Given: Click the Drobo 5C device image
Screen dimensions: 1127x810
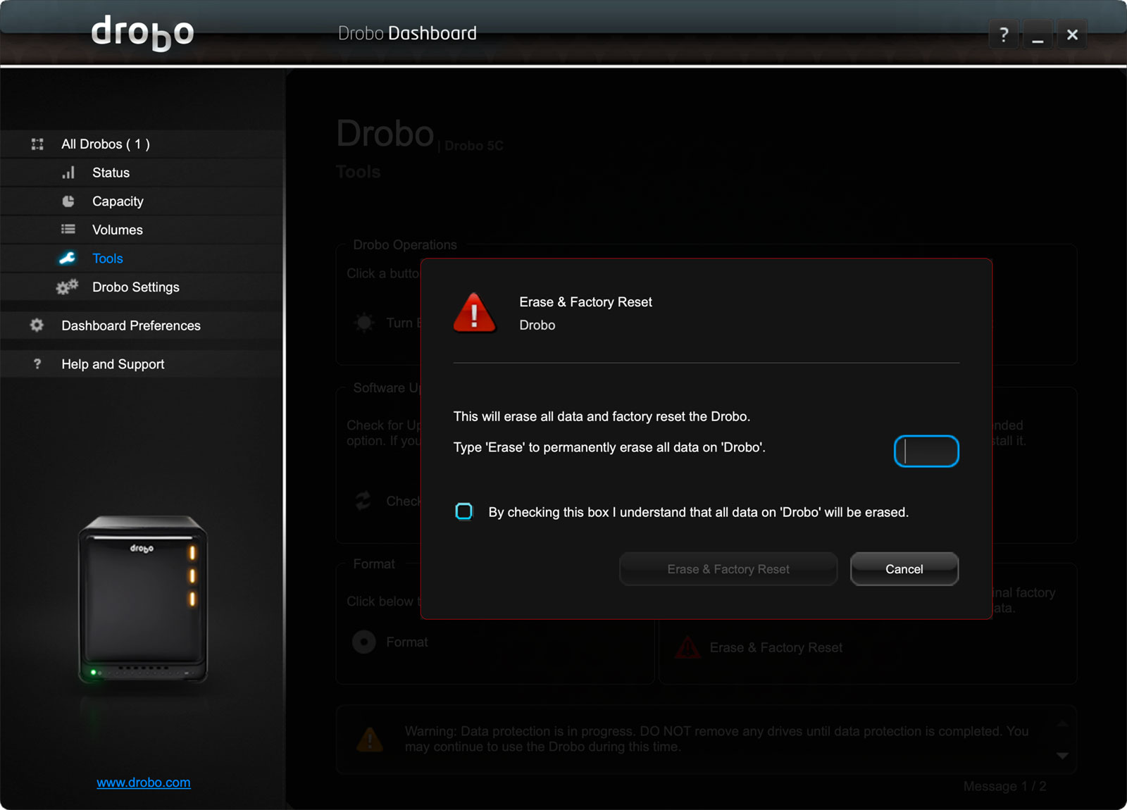Looking at the screenshot, I should (143, 600).
